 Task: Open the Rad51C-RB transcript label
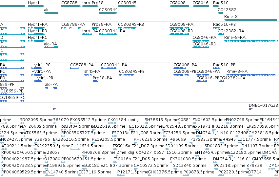tap(224, 24)
